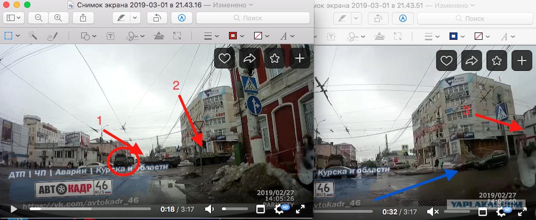Viewport: 536px width, 220px height.
Task: Seek along the left video progress bar
Action: click(x=90, y=208)
